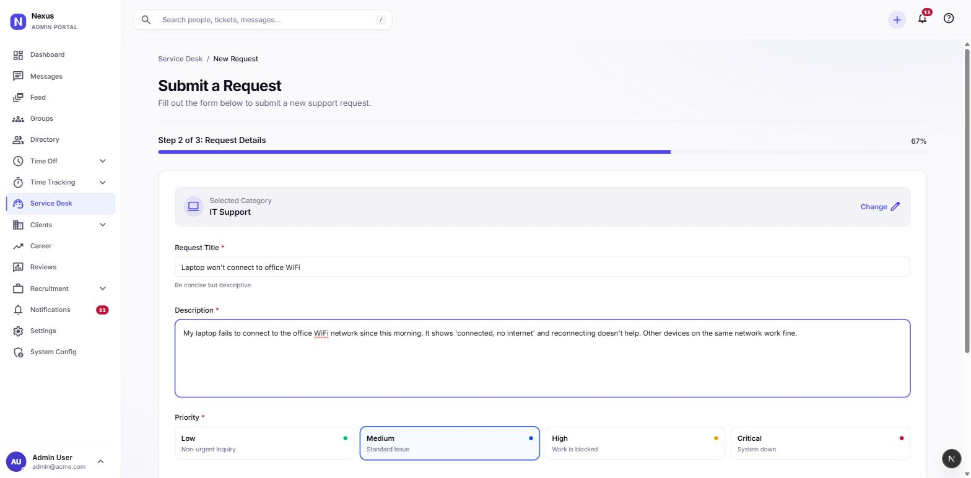Screen dimensions: 971x478
Task: Click the step progress bar
Action: pyautogui.click(x=542, y=152)
